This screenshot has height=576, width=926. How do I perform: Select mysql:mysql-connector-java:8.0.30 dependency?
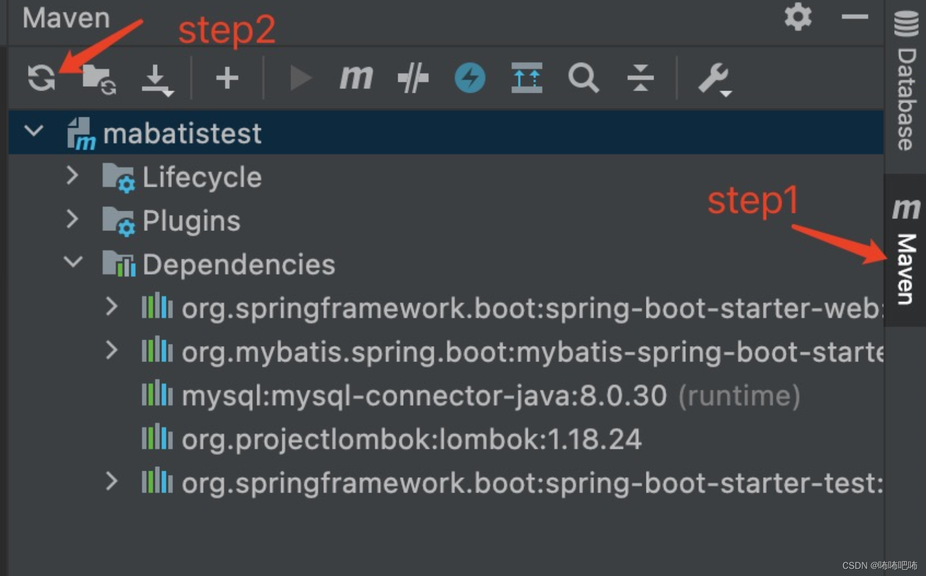pyautogui.click(x=446, y=395)
